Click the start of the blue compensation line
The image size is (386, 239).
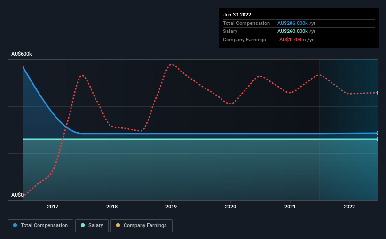23,66
